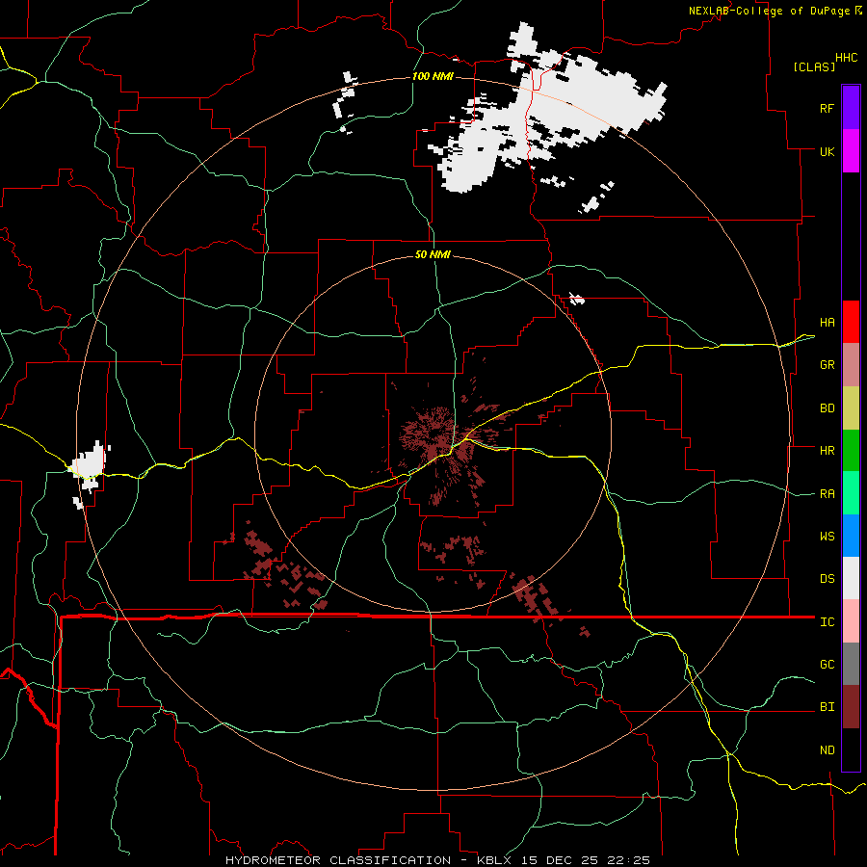Click the WS legend label
This screenshot has height=867, width=867.
[x=827, y=537]
